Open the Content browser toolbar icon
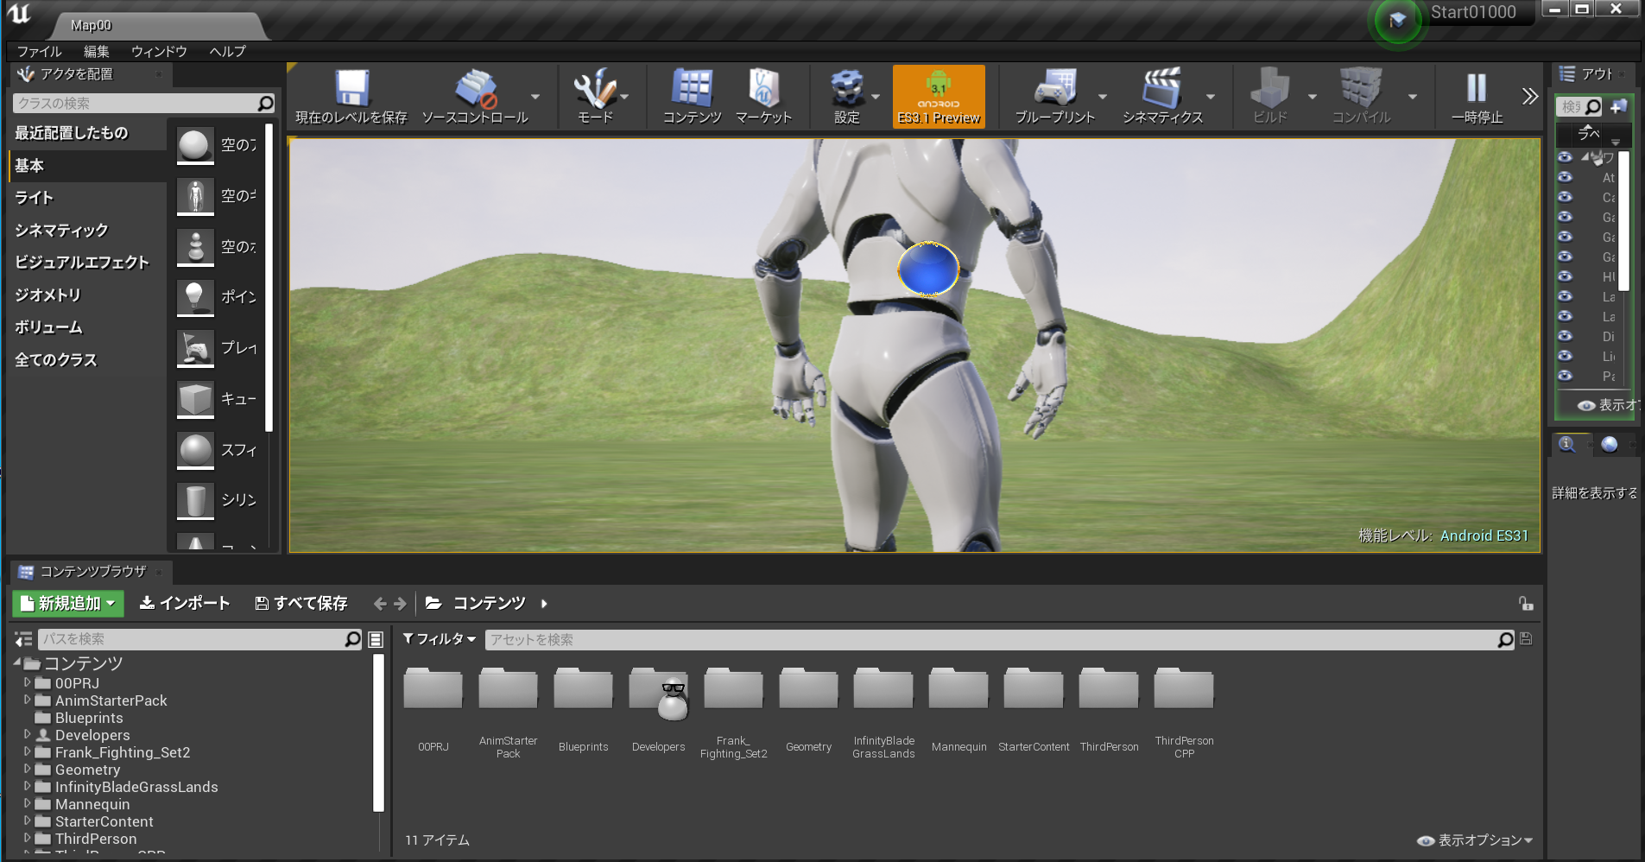 click(x=692, y=88)
